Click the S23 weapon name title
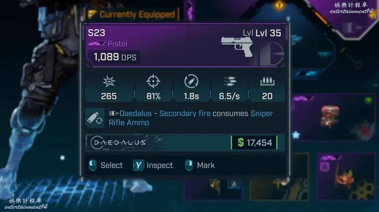This screenshot has width=379, height=212. [x=97, y=33]
